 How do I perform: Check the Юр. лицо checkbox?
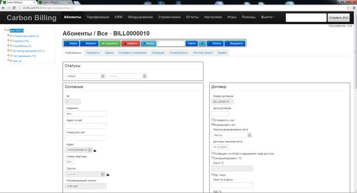pyautogui.click(x=213, y=174)
